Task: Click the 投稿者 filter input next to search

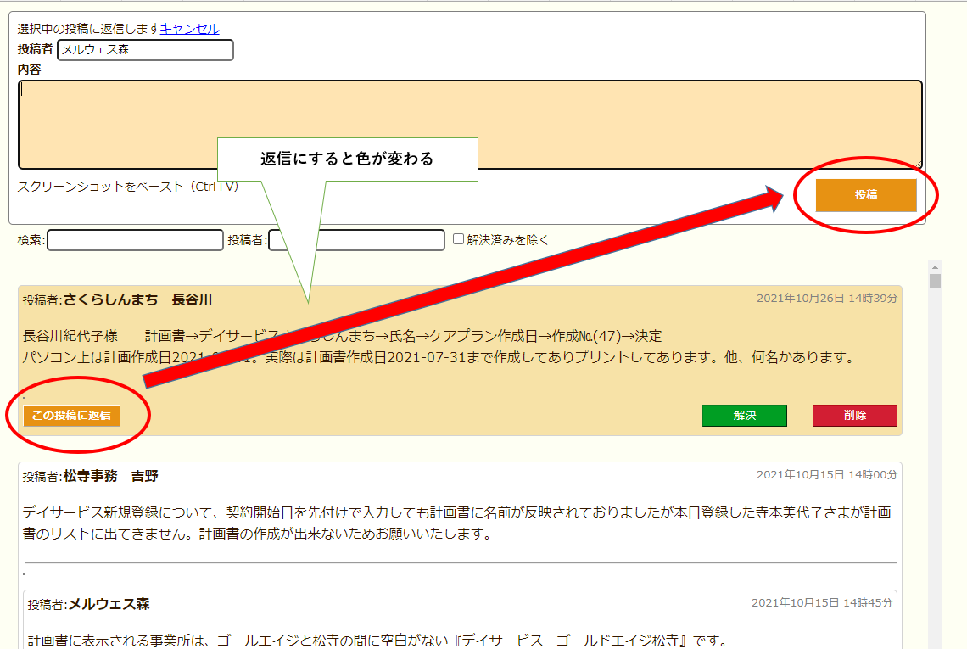Action: 356,240
